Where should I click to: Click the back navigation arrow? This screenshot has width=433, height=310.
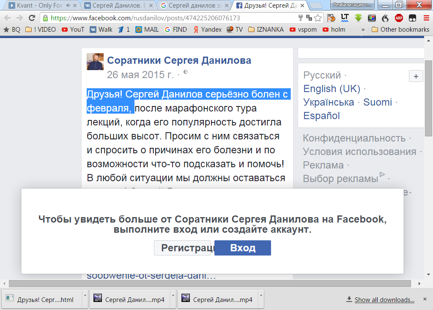coord(8,18)
